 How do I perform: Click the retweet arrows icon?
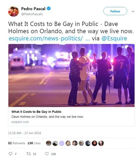(x=28, y=154)
